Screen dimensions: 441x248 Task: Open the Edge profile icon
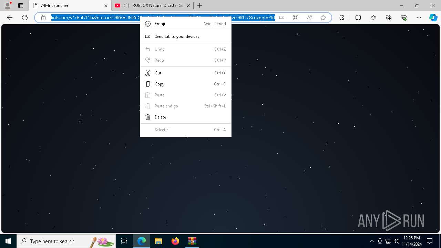[8, 6]
